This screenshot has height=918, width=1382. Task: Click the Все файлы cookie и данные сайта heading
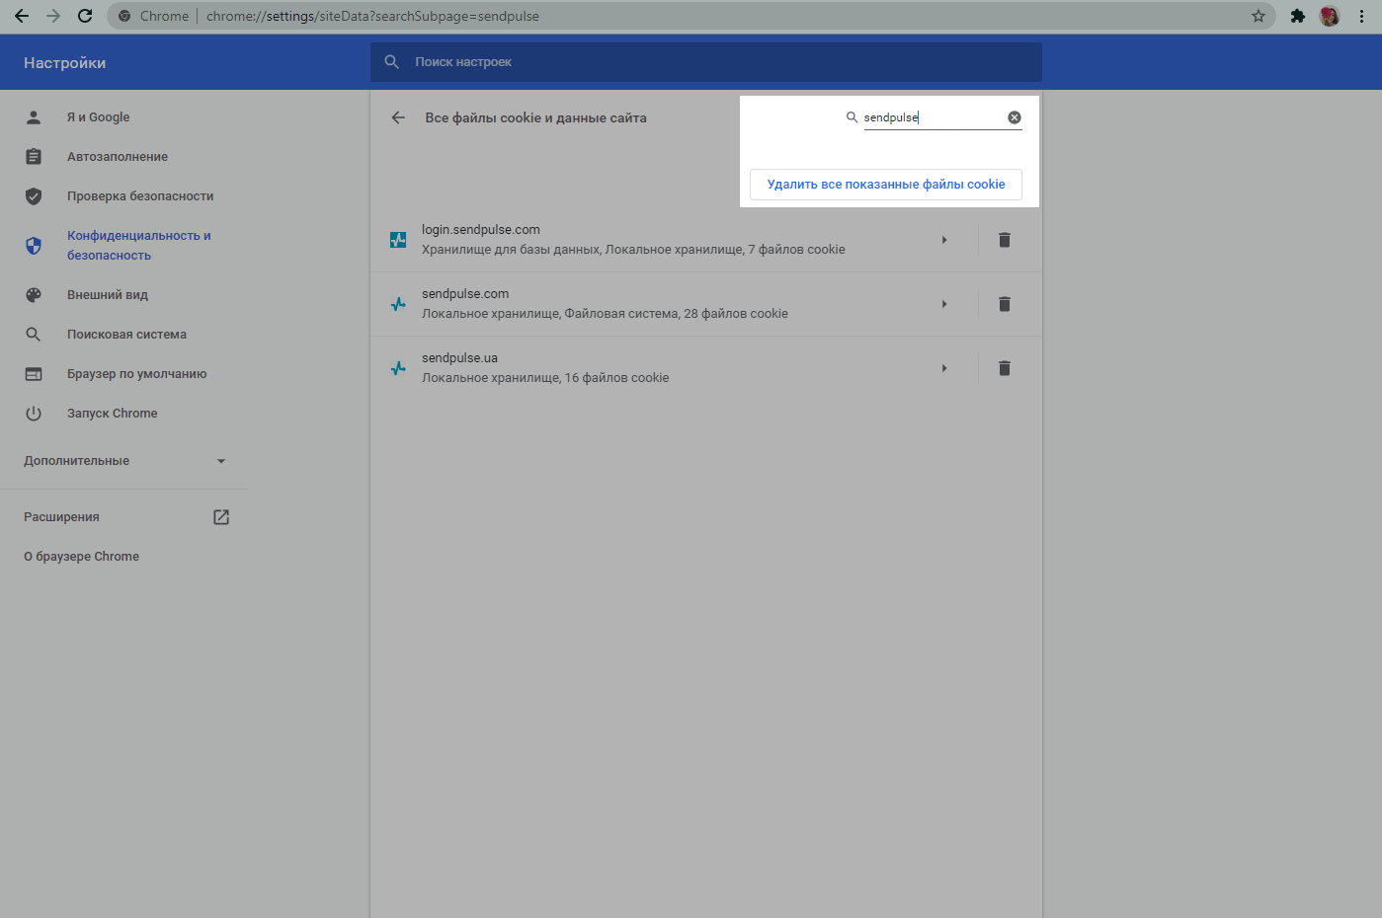tap(535, 117)
